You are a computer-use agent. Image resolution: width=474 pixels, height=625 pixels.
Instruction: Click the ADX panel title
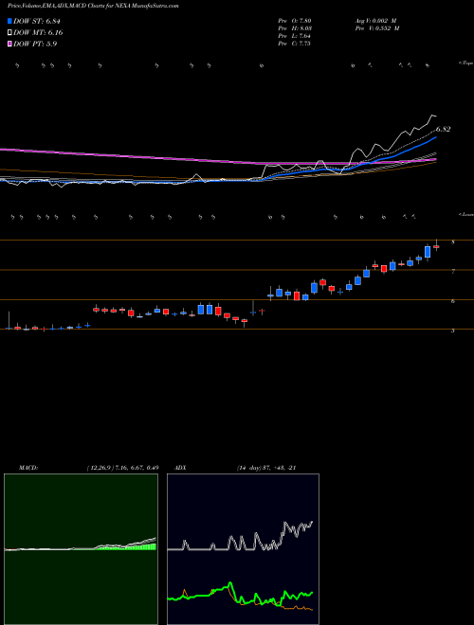(180, 468)
